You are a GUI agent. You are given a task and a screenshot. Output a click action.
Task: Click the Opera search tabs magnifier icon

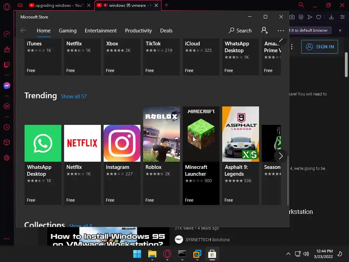point(301,5)
